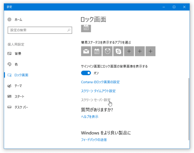
Task: Click the vertical scrollbar thumb
Action: (189, 109)
